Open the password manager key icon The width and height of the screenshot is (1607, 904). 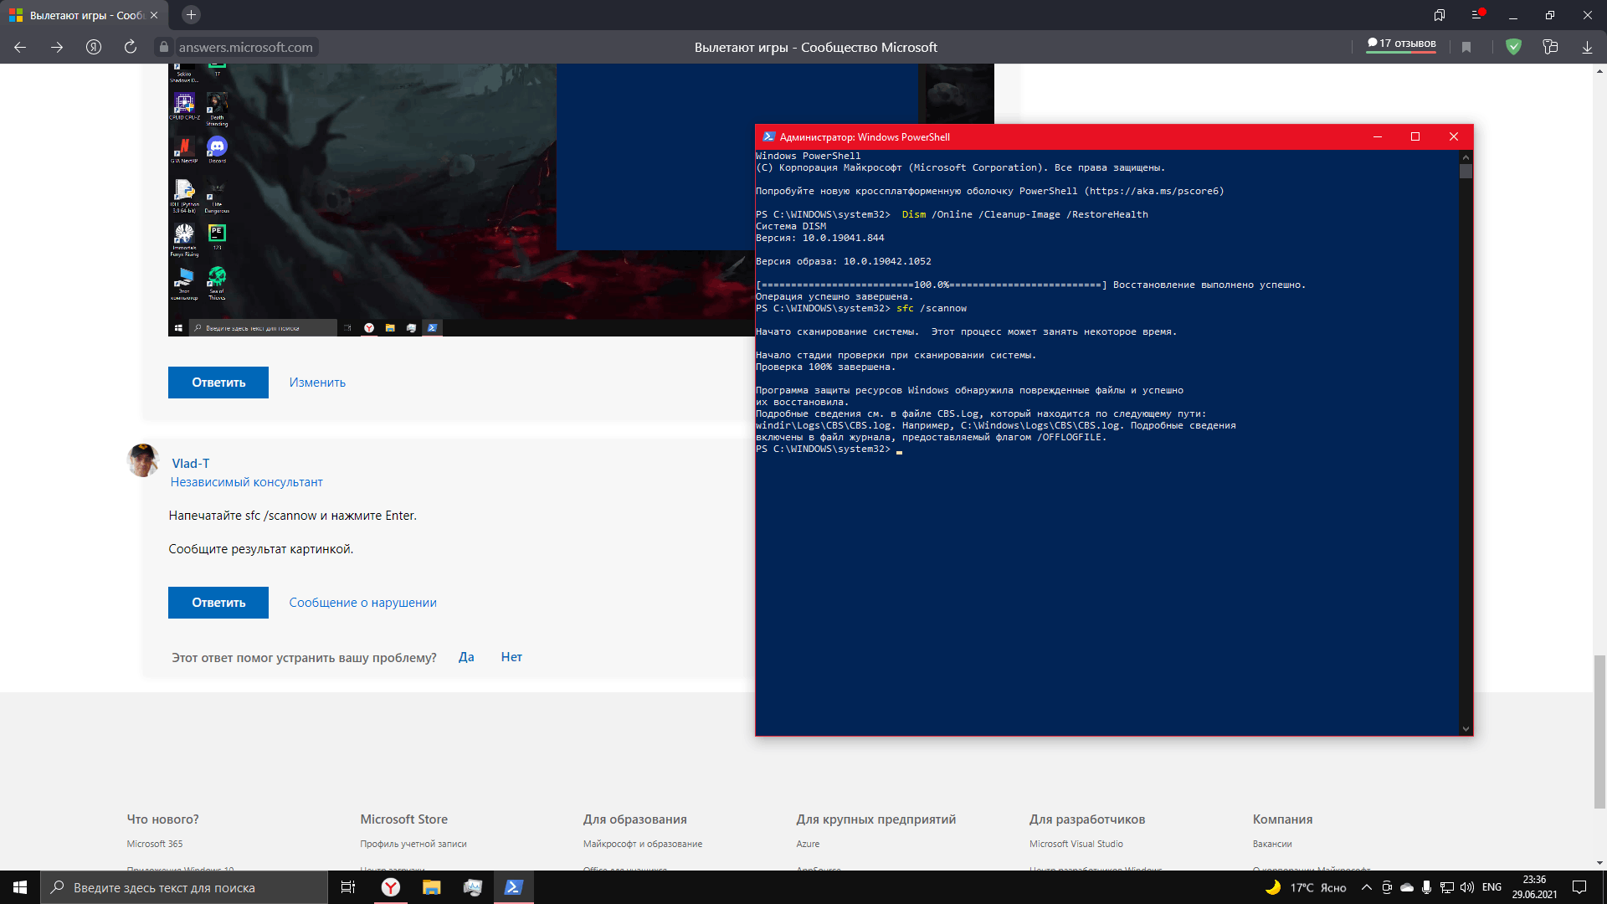click(x=1550, y=48)
